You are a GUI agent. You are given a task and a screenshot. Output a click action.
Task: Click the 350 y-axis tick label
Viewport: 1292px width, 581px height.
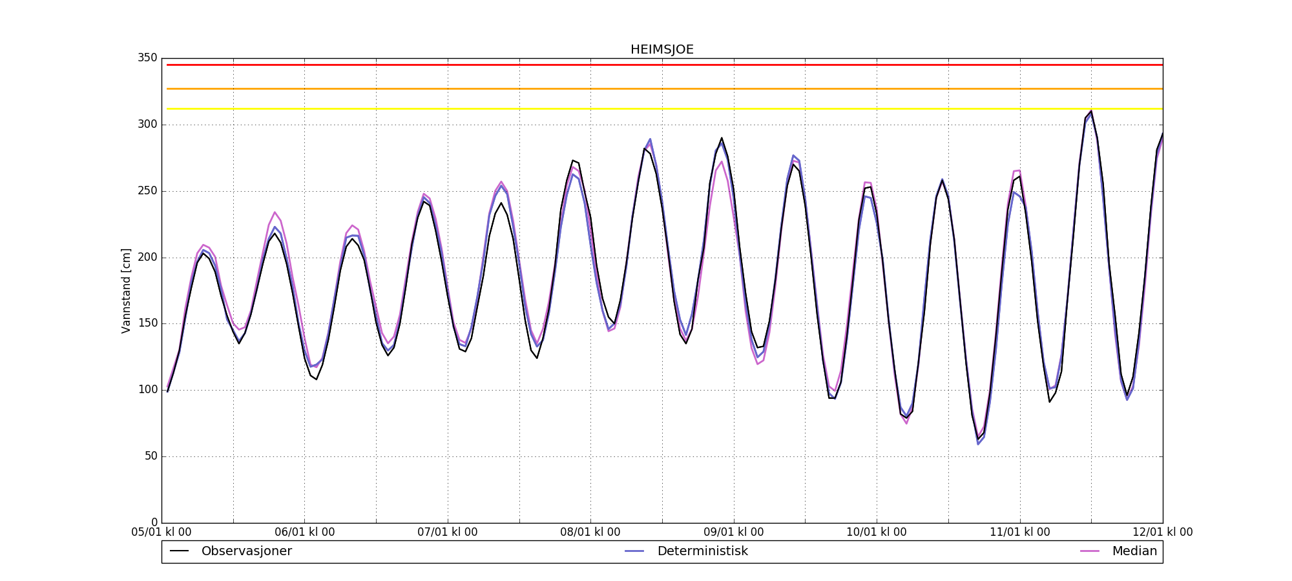(x=147, y=58)
